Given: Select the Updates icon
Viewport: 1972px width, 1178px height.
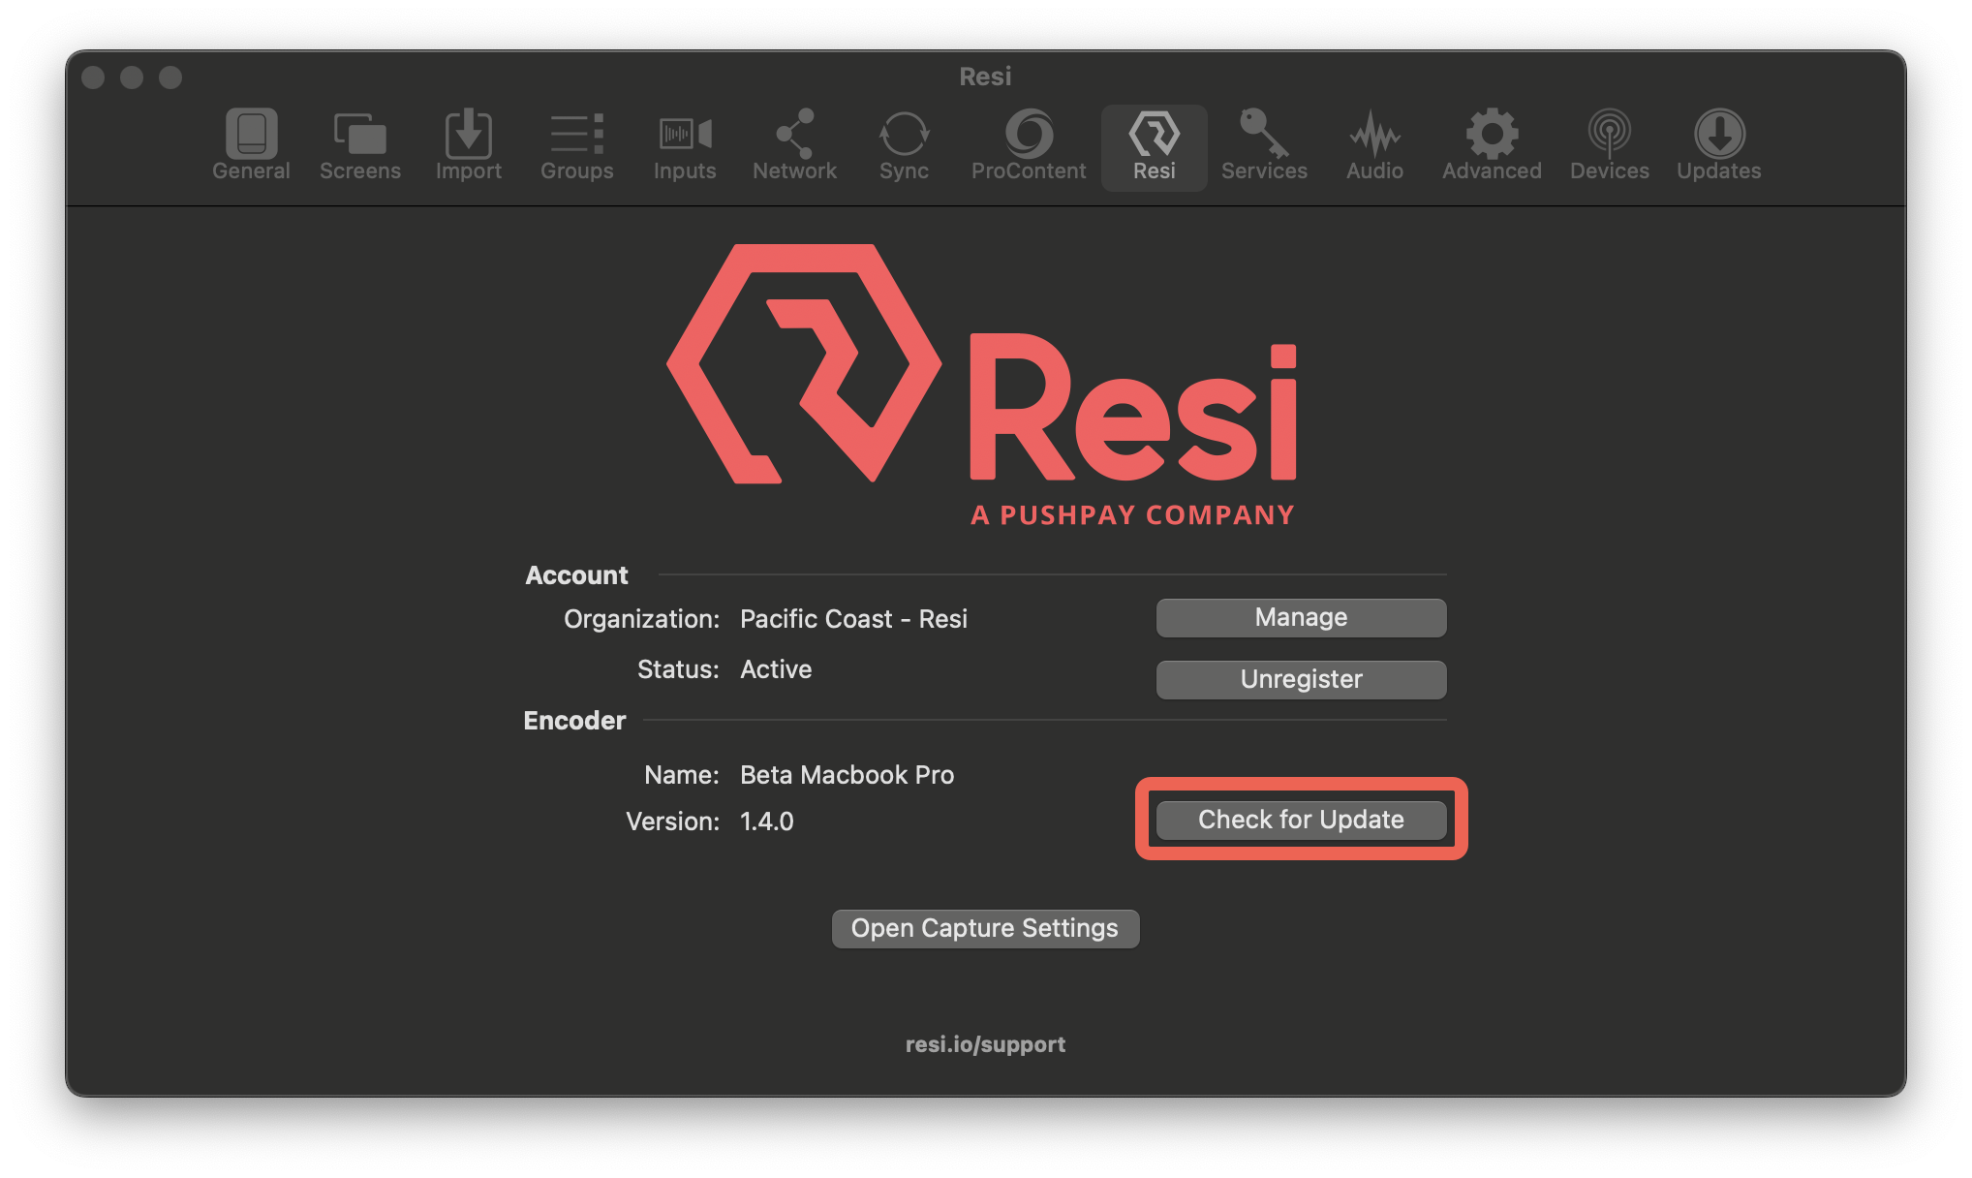Looking at the screenshot, I should point(1718,145).
